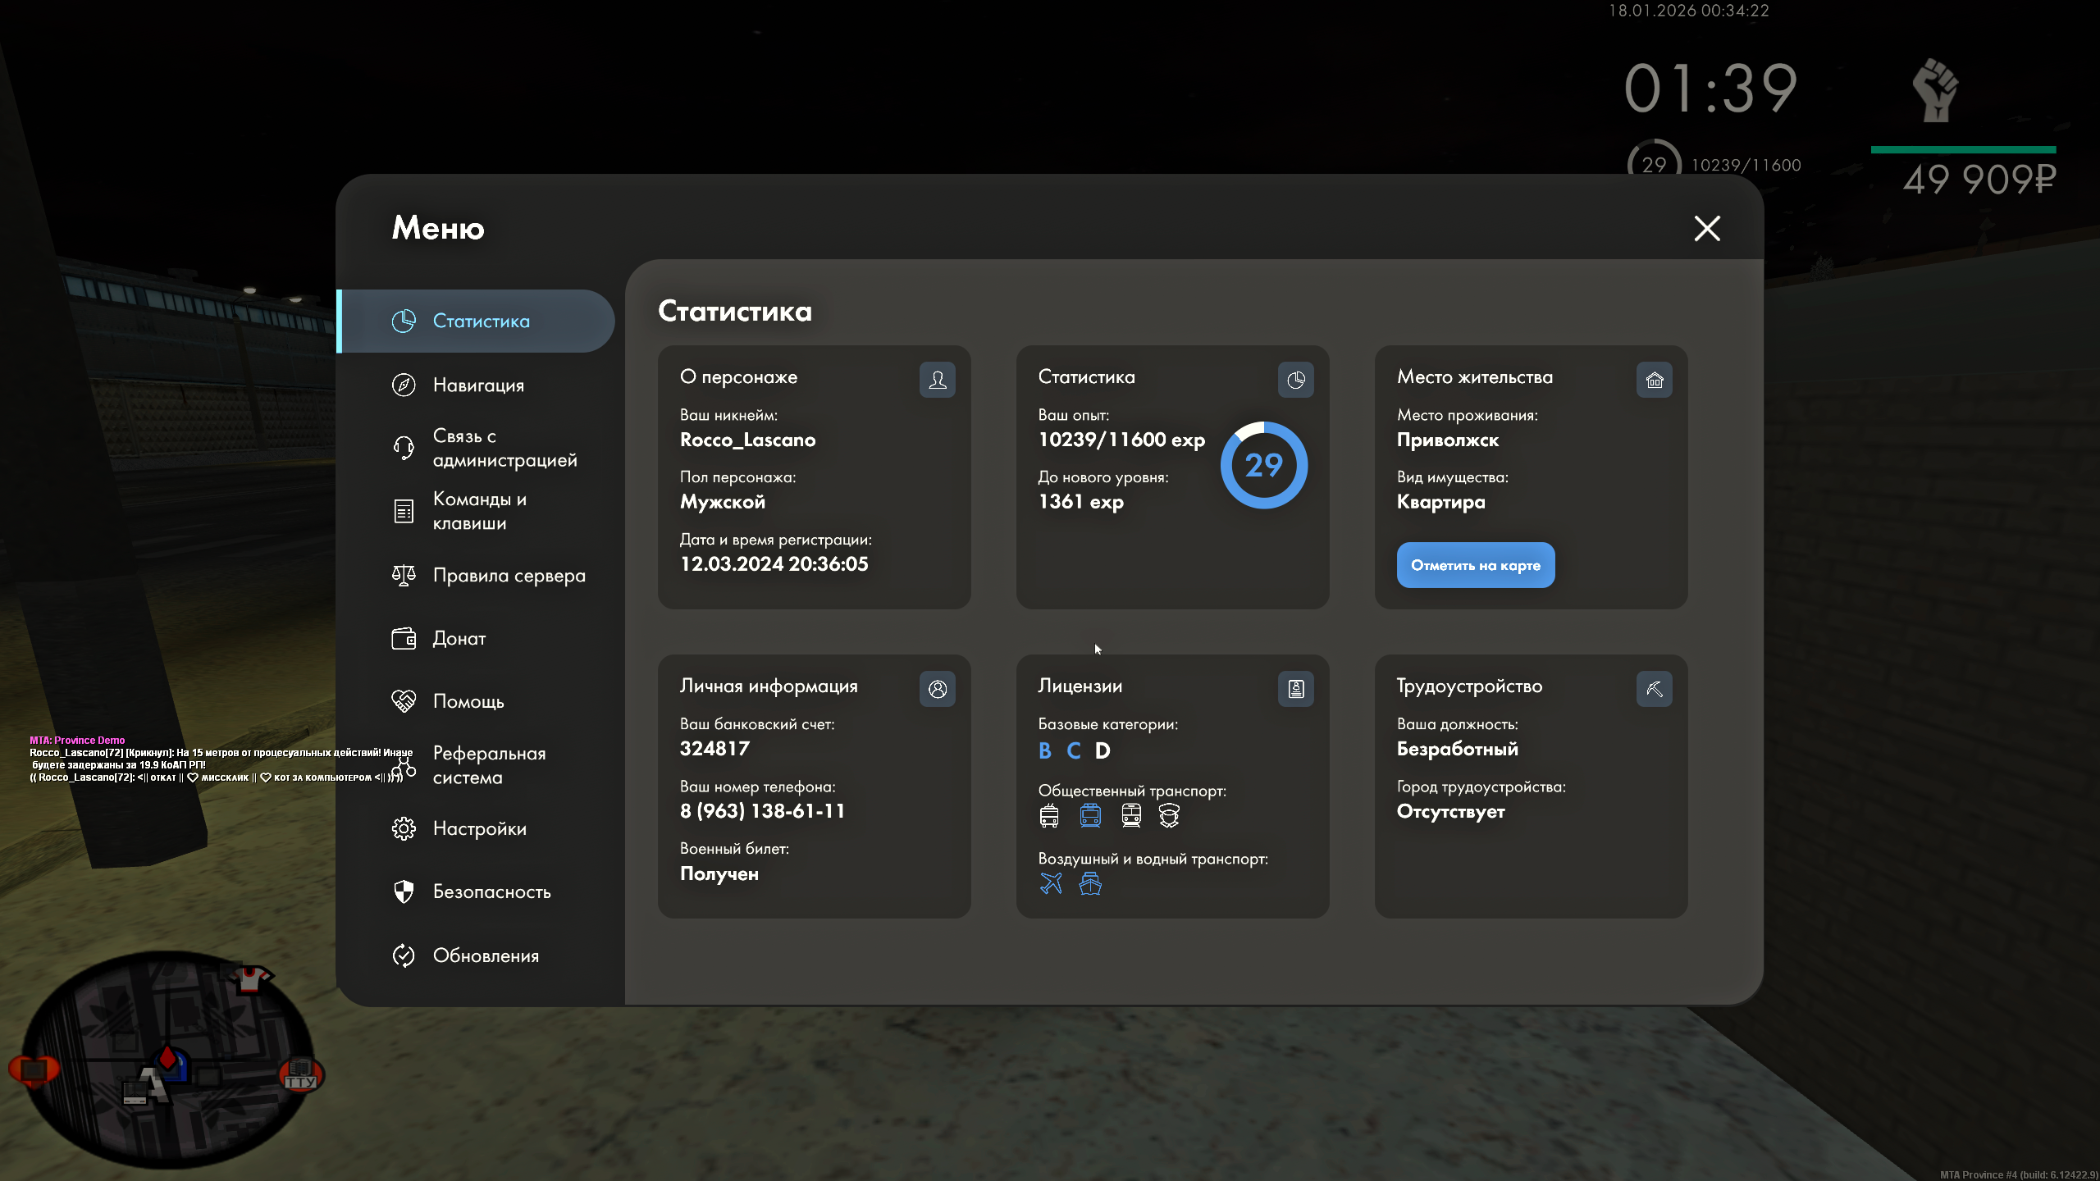
Task: Click the level 29 circular progress ring
Action: click(1263, 465)
